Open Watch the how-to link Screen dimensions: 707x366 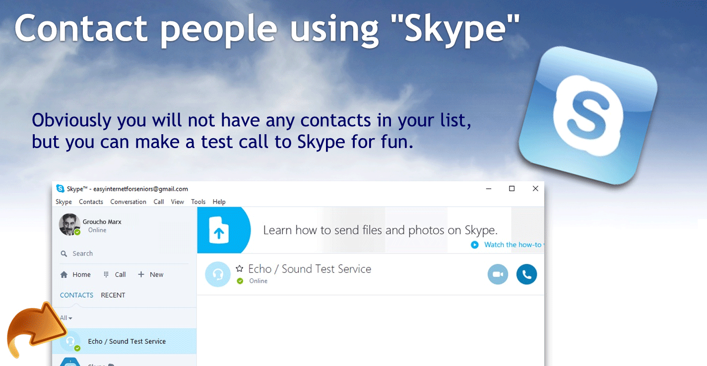pyautogui.click(x=514, y=245)
